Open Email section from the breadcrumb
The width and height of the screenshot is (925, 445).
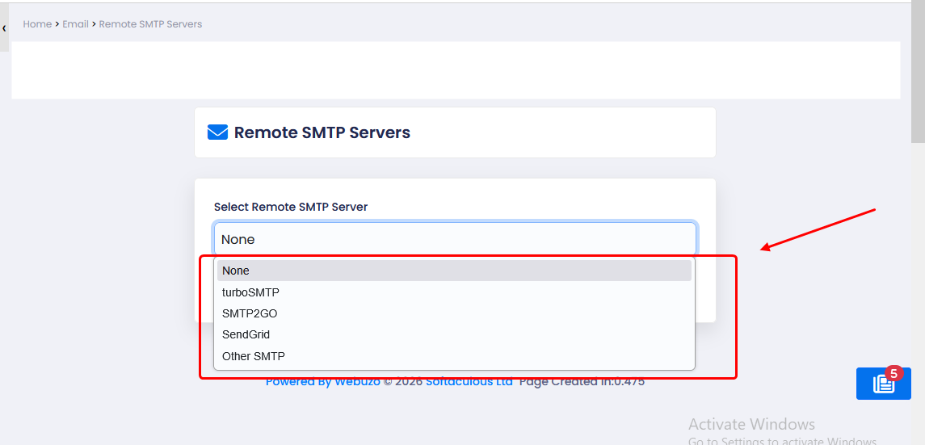pos(75,24)
